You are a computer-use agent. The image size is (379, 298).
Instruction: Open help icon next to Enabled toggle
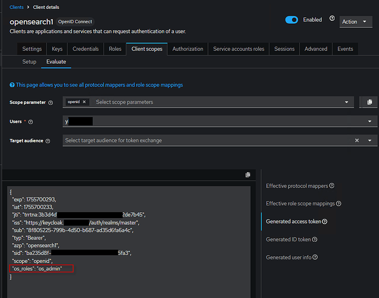click(332, 18)
